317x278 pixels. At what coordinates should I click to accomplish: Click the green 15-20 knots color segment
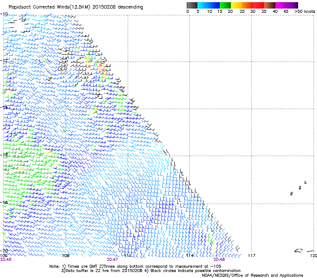click(225, 5)
